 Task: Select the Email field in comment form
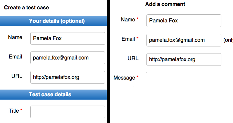pos(184,40)
